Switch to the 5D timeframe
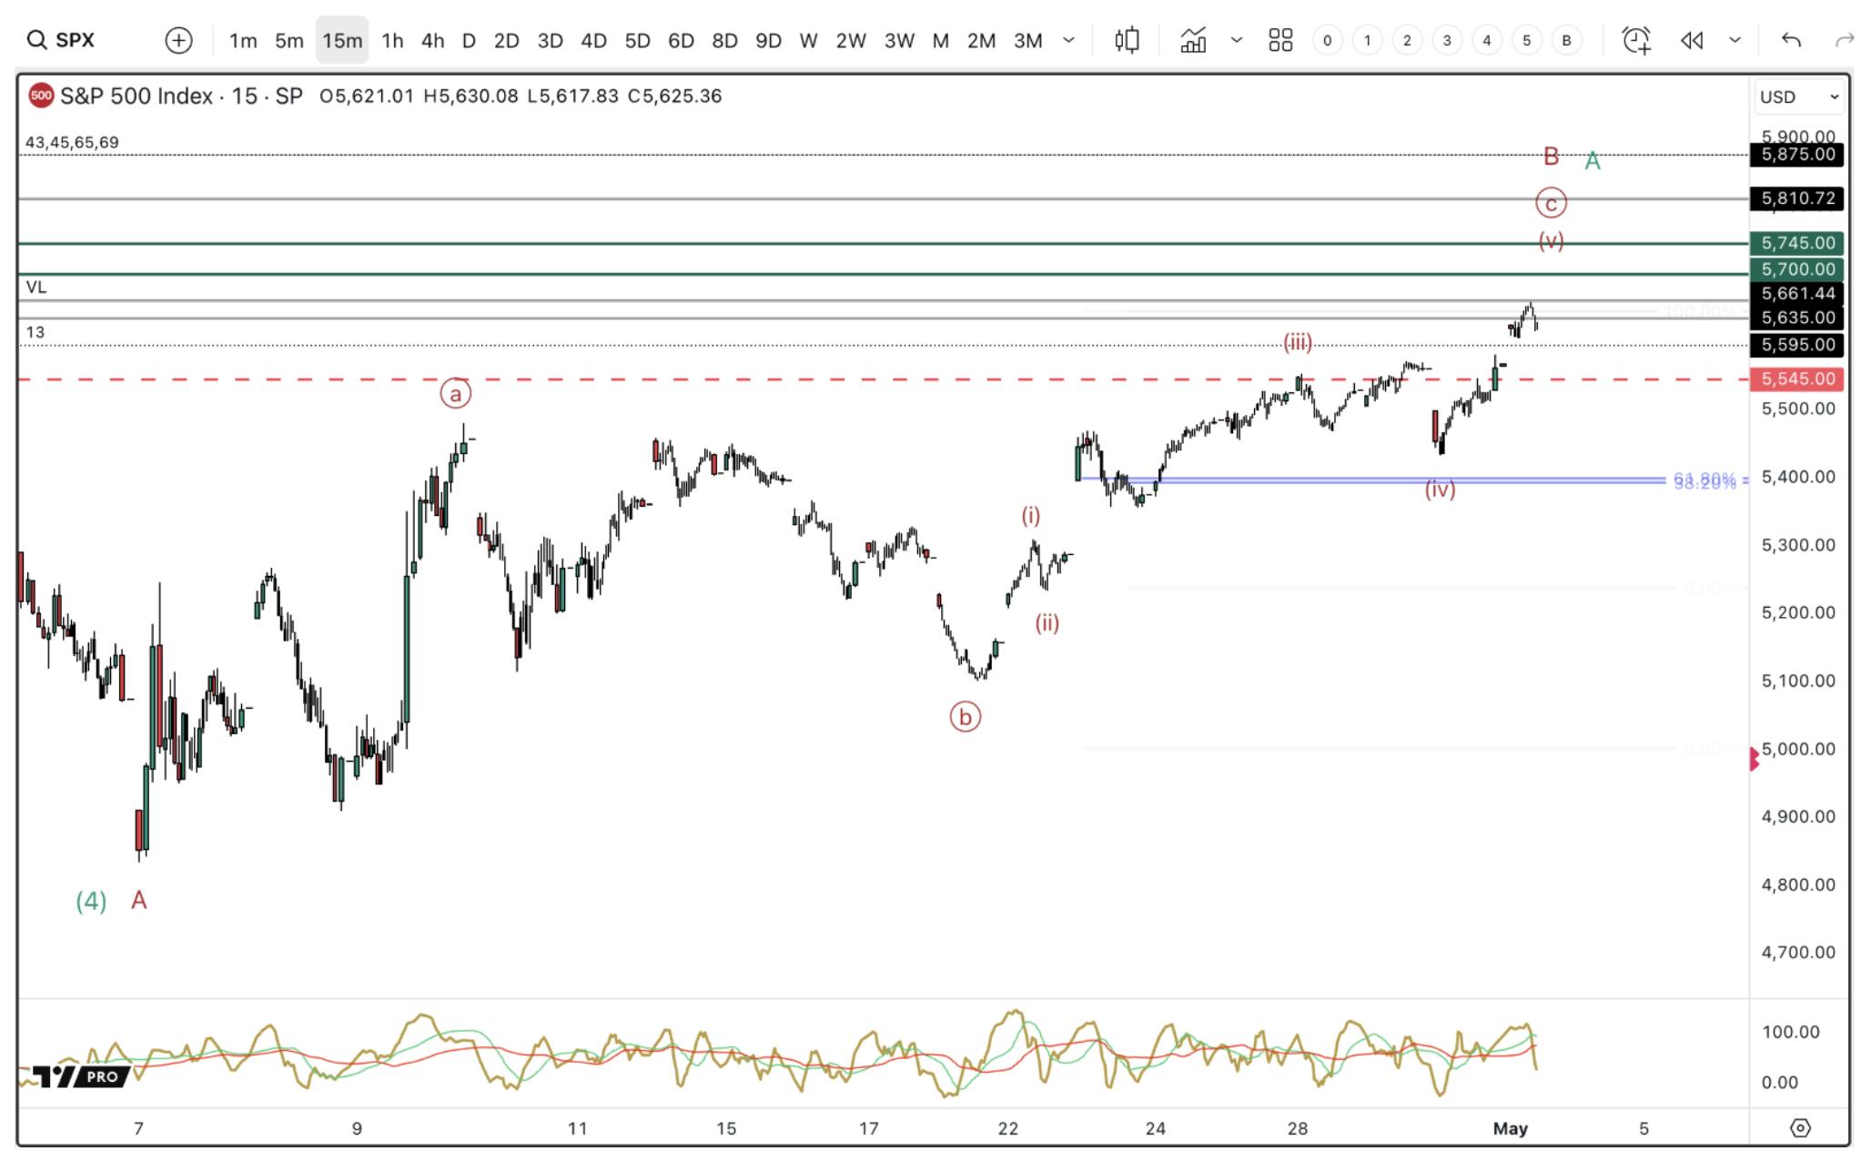The height and width of the screenshot is (1161, 1871). pyautogui.click(x=637, y=40)
